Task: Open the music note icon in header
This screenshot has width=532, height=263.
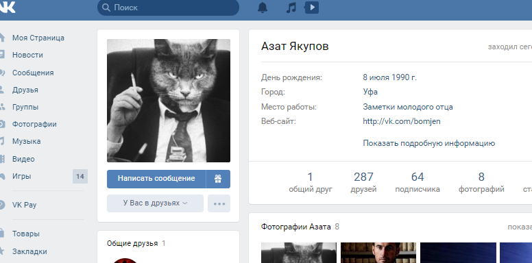Action: click(291, 8)
